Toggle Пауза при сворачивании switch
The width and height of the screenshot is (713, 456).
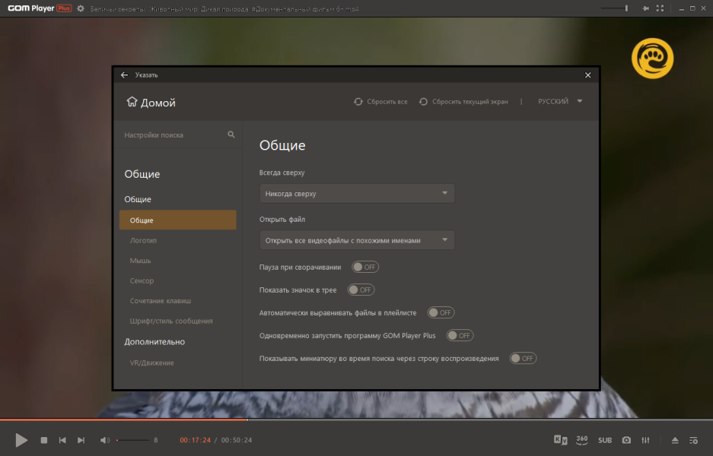365,267
